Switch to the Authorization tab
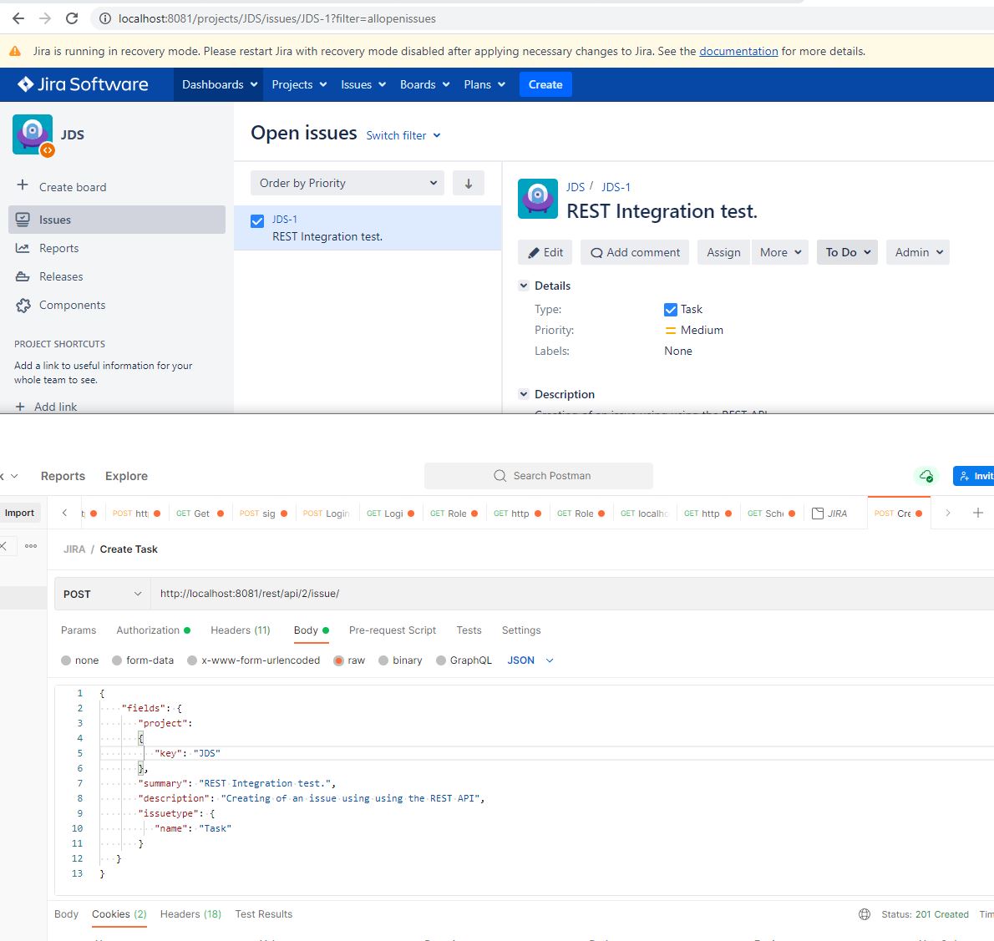This screenshot has height=941, width=994. [154, 630]
